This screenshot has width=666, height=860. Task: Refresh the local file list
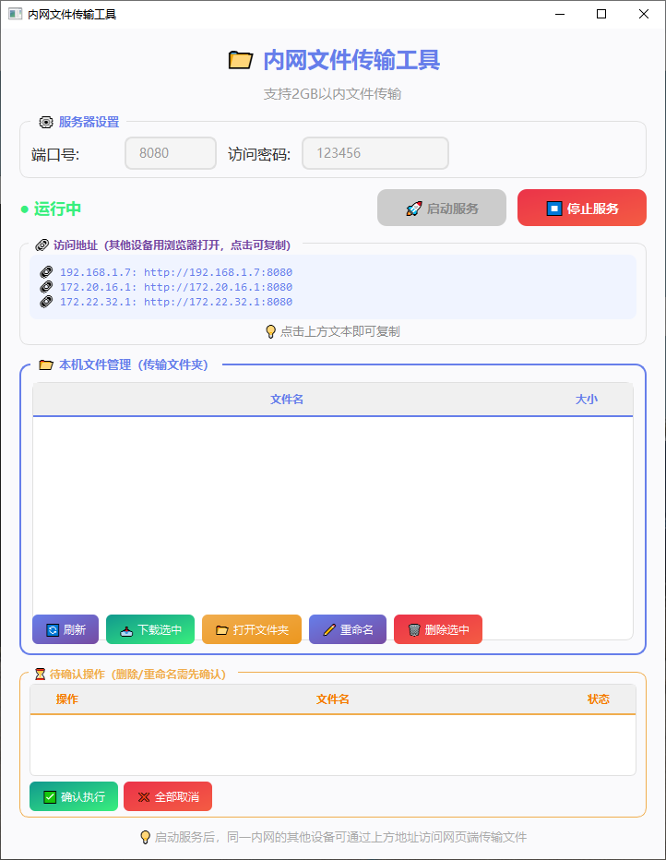click(65, 629)
